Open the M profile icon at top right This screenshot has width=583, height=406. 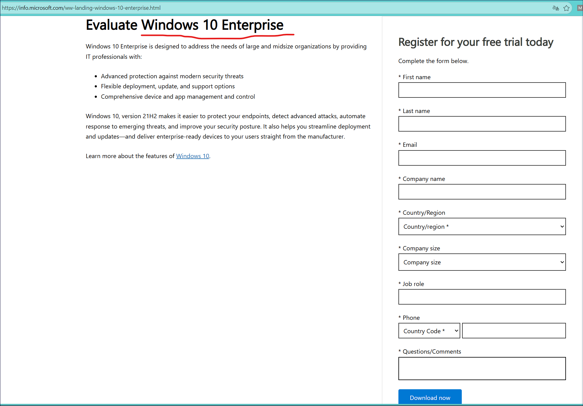click(x=580, y=8)
